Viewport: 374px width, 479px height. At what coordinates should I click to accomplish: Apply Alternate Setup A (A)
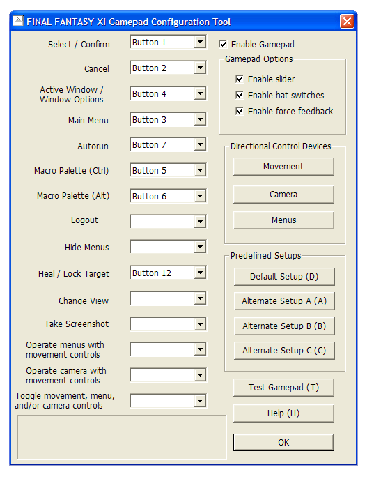(284, 301)
